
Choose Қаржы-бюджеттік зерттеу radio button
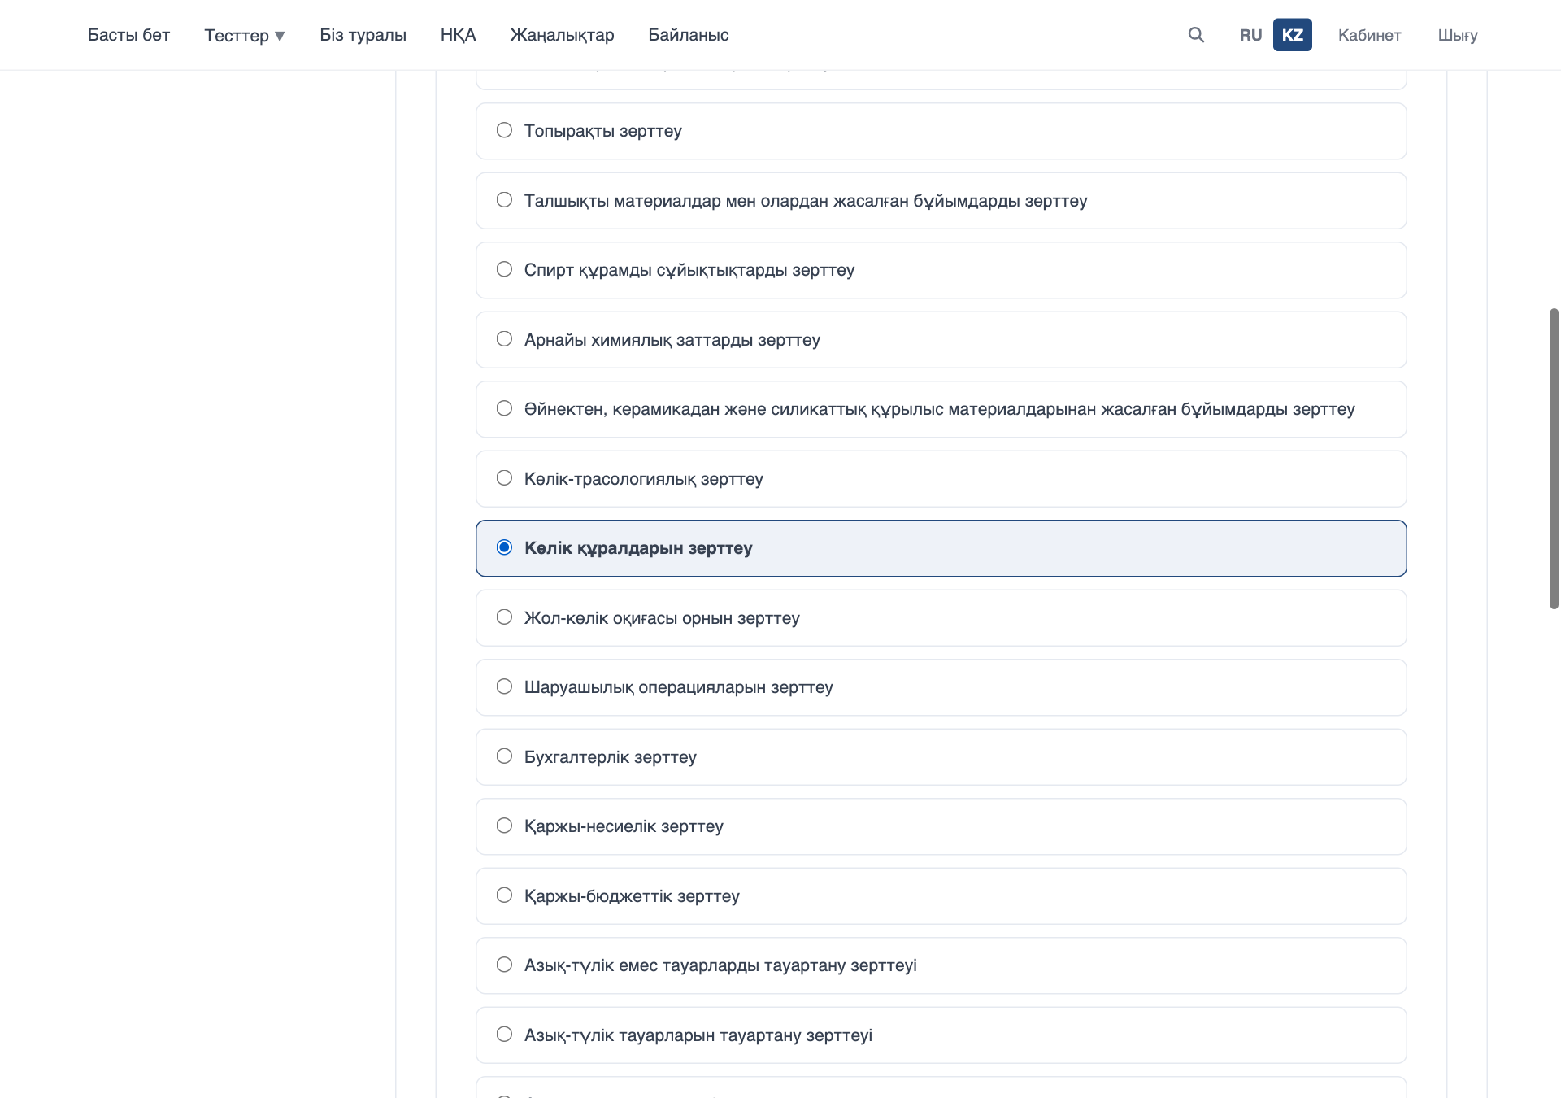(941, 896)
